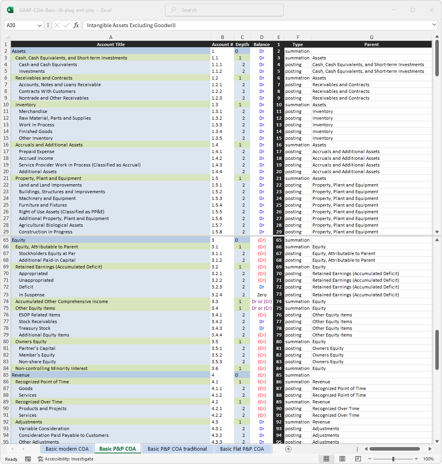442x464 pixels.
Task: Select the Account Title header cell
Action: (x=111, y=44)
